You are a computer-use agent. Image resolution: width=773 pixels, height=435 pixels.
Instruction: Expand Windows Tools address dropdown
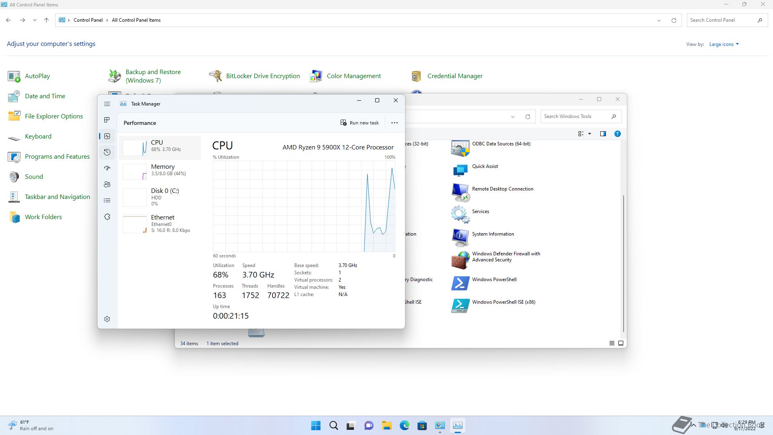pos(513,117)
